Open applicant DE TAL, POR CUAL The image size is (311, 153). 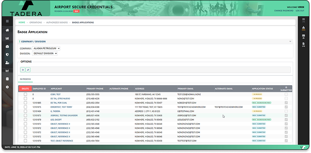click(59, 103)
